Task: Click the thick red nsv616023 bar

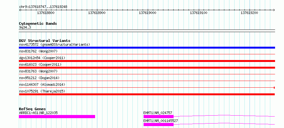Action: [x=147, y=68]
